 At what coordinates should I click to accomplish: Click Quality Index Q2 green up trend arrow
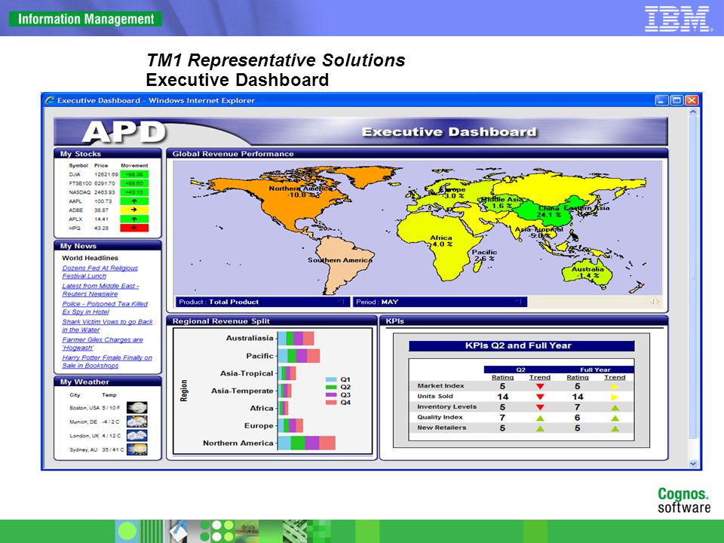click(x=540, y=418)
